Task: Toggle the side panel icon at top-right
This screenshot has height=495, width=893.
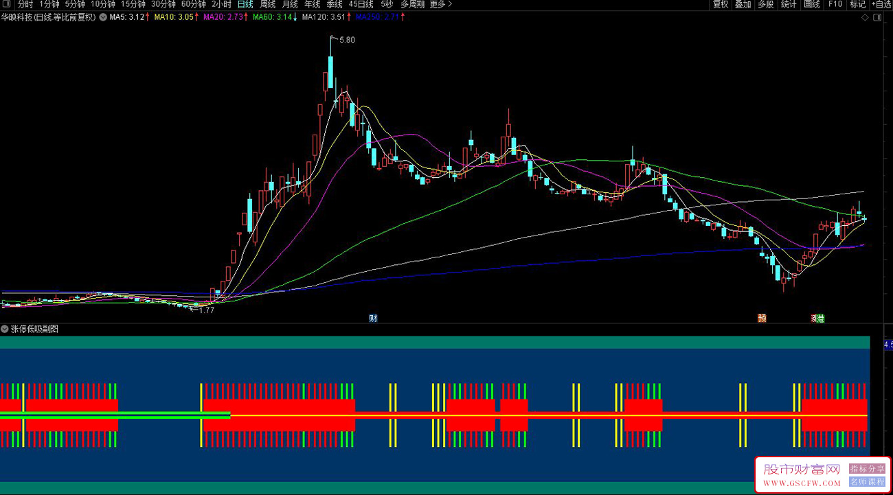Action: (876, 18)
